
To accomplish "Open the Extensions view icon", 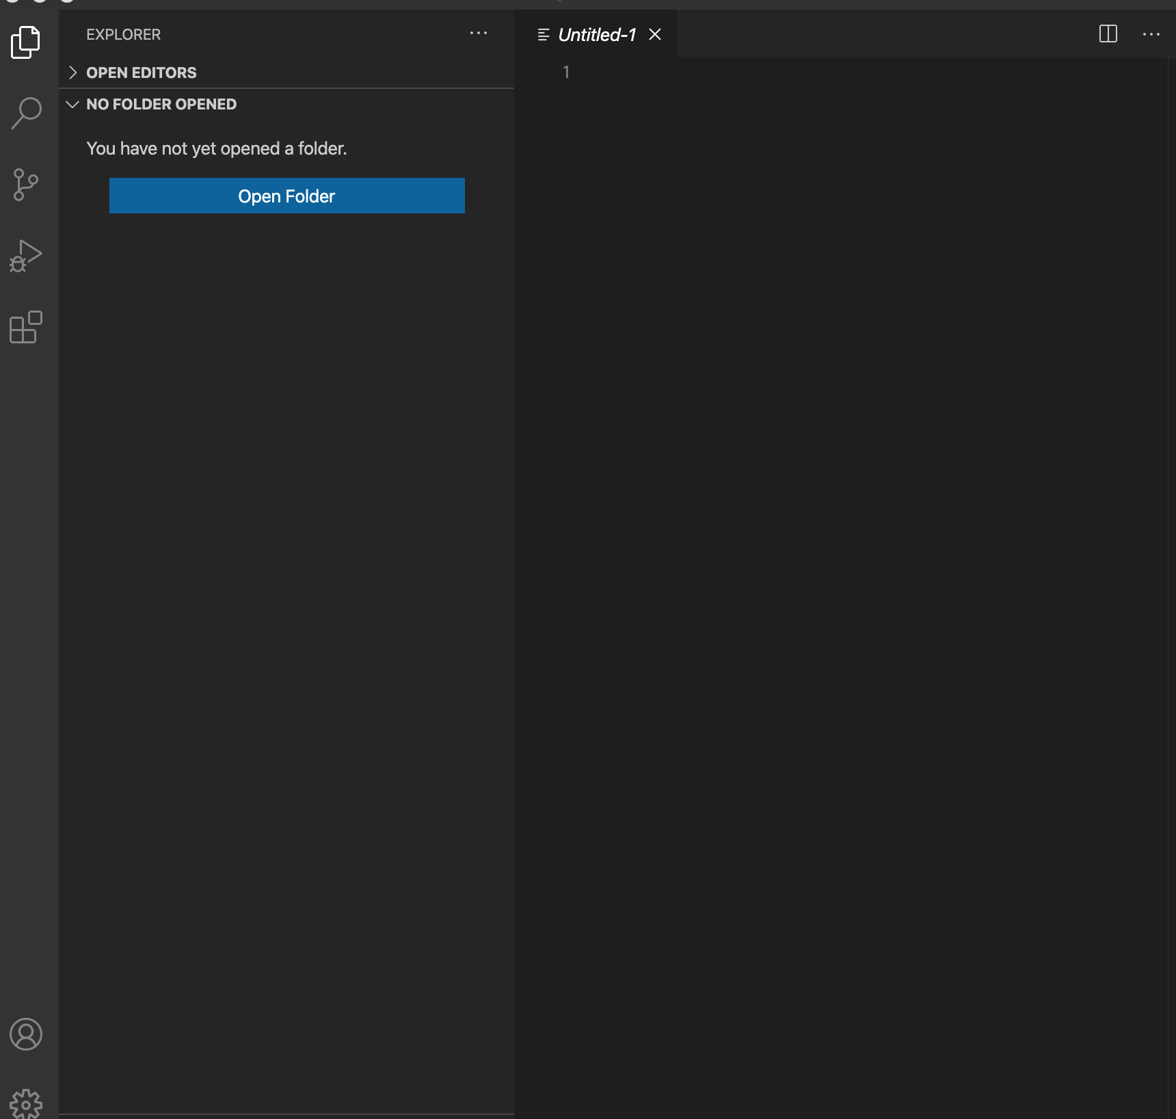I will (x=26, y=327).
